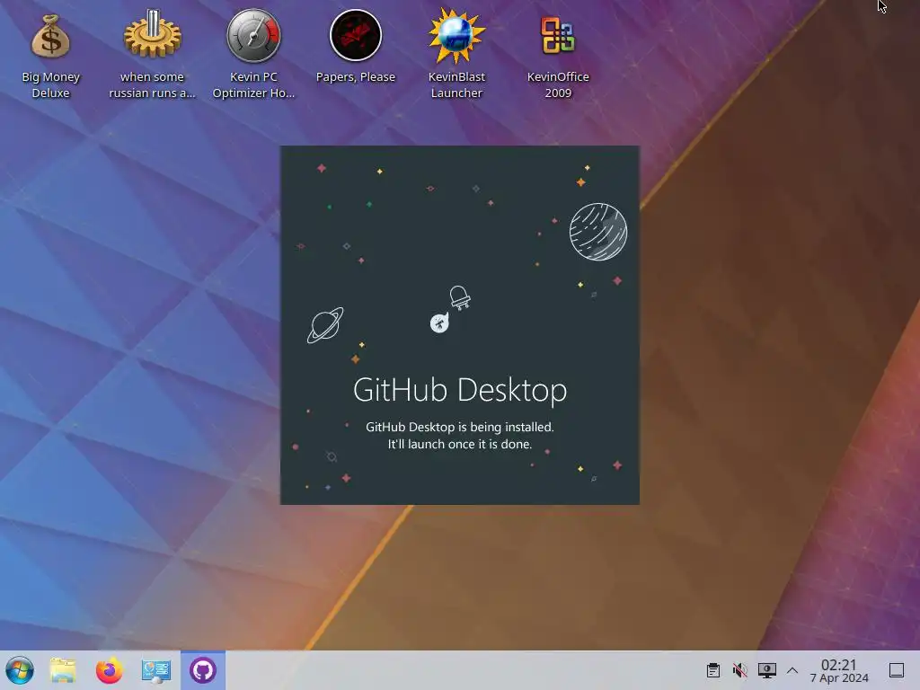Open Kevin PC Optimizer desktop icon
Viewport: 920px width, 690px height.
[x=253, y=35]
